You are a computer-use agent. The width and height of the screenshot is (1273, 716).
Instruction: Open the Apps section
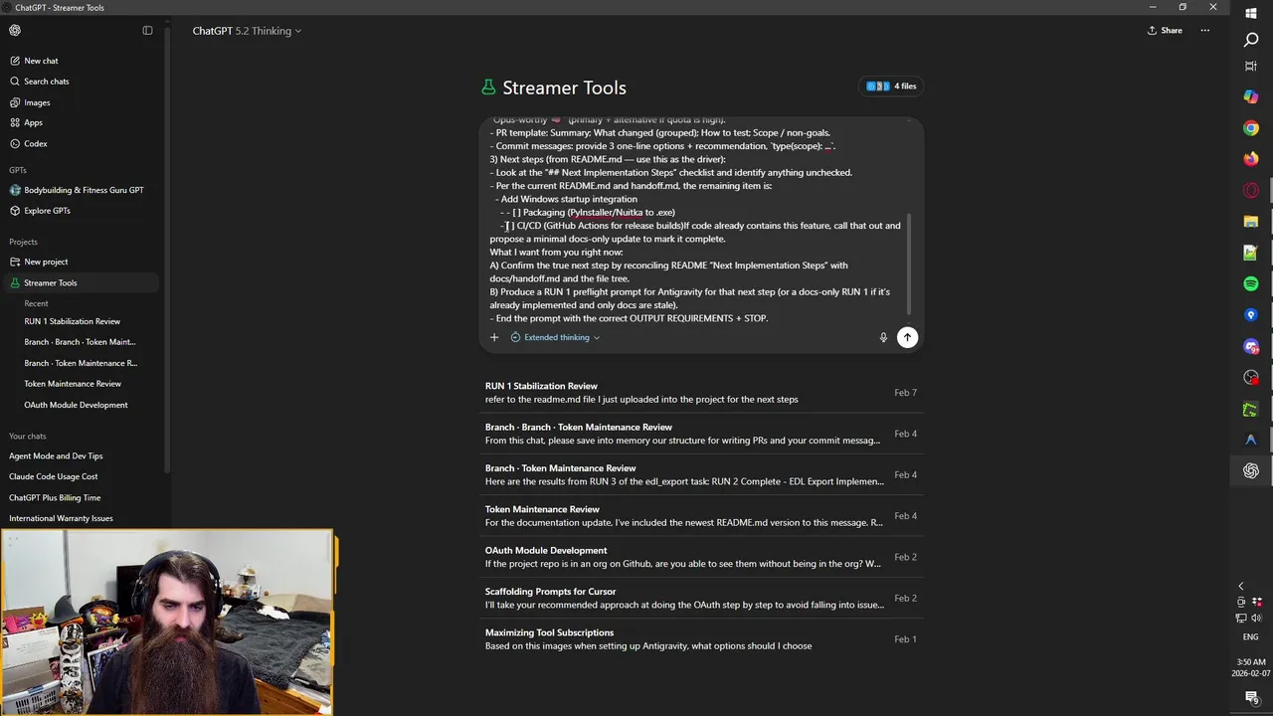click(x=33, y=122)
